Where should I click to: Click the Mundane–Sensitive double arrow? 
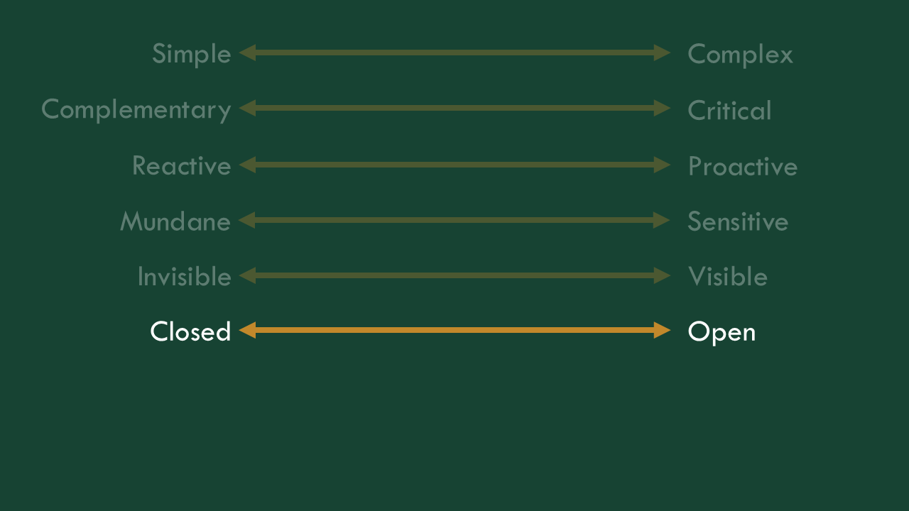tap(454, 220)
